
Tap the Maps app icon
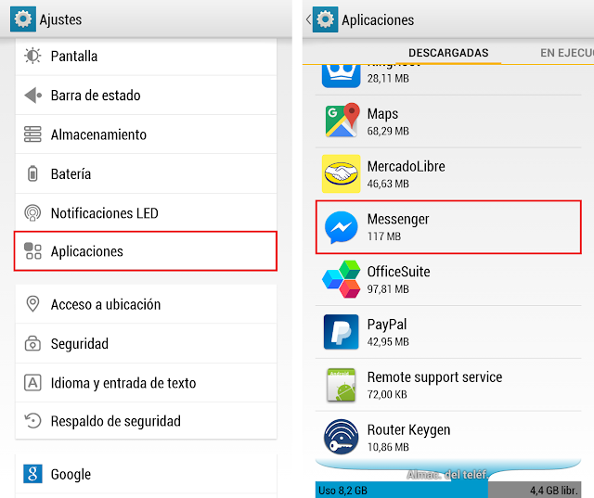[x=342, y=121]
